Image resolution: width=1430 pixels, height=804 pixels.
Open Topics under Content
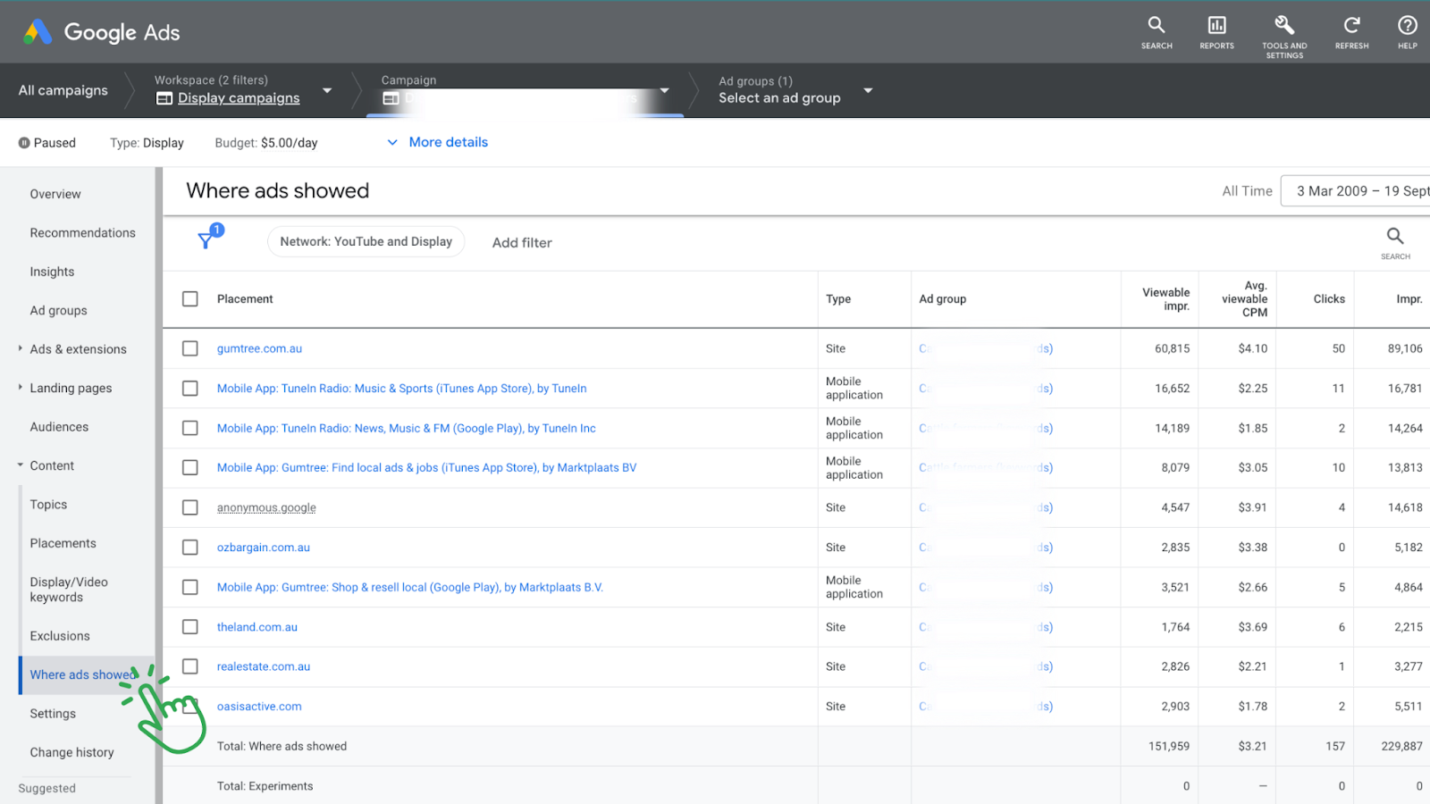(x=48, y=505)
